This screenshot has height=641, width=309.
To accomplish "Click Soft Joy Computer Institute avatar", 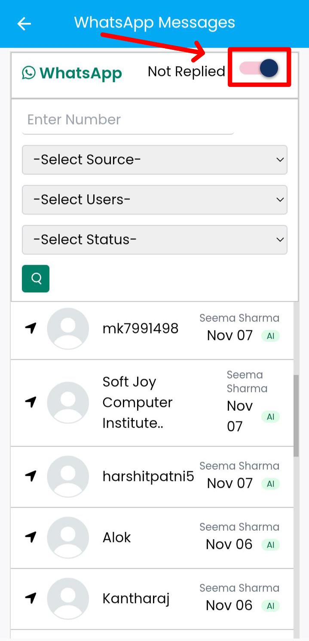I will tap(68, 402).
